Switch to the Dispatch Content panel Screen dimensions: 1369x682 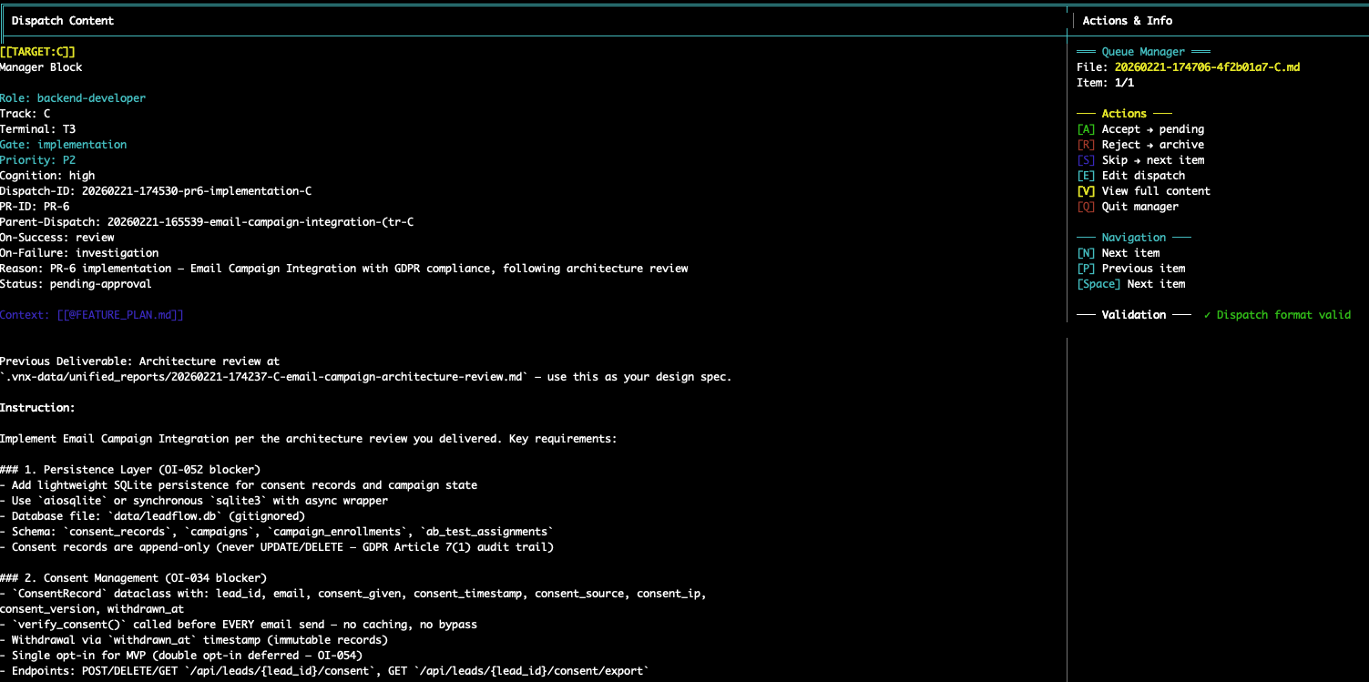click(x=64, y=20)
